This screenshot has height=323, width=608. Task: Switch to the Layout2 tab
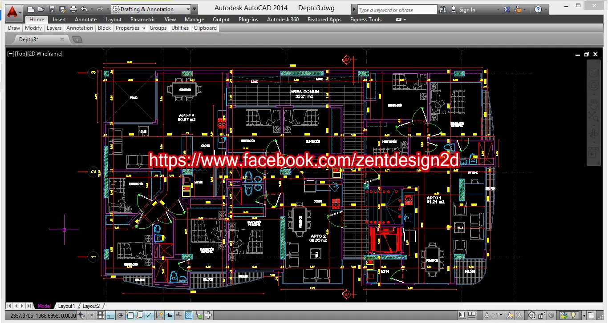[x=91, y=306]
